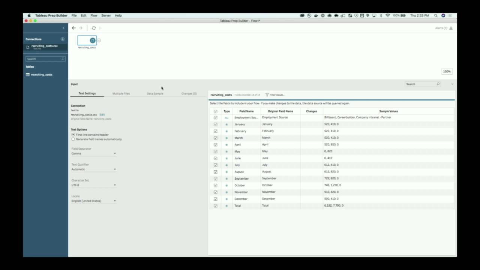Add a step after the recruiting_costs node
Image resolution: width=480 pixels, height=270 pixels.
click(x=99, y=40)
